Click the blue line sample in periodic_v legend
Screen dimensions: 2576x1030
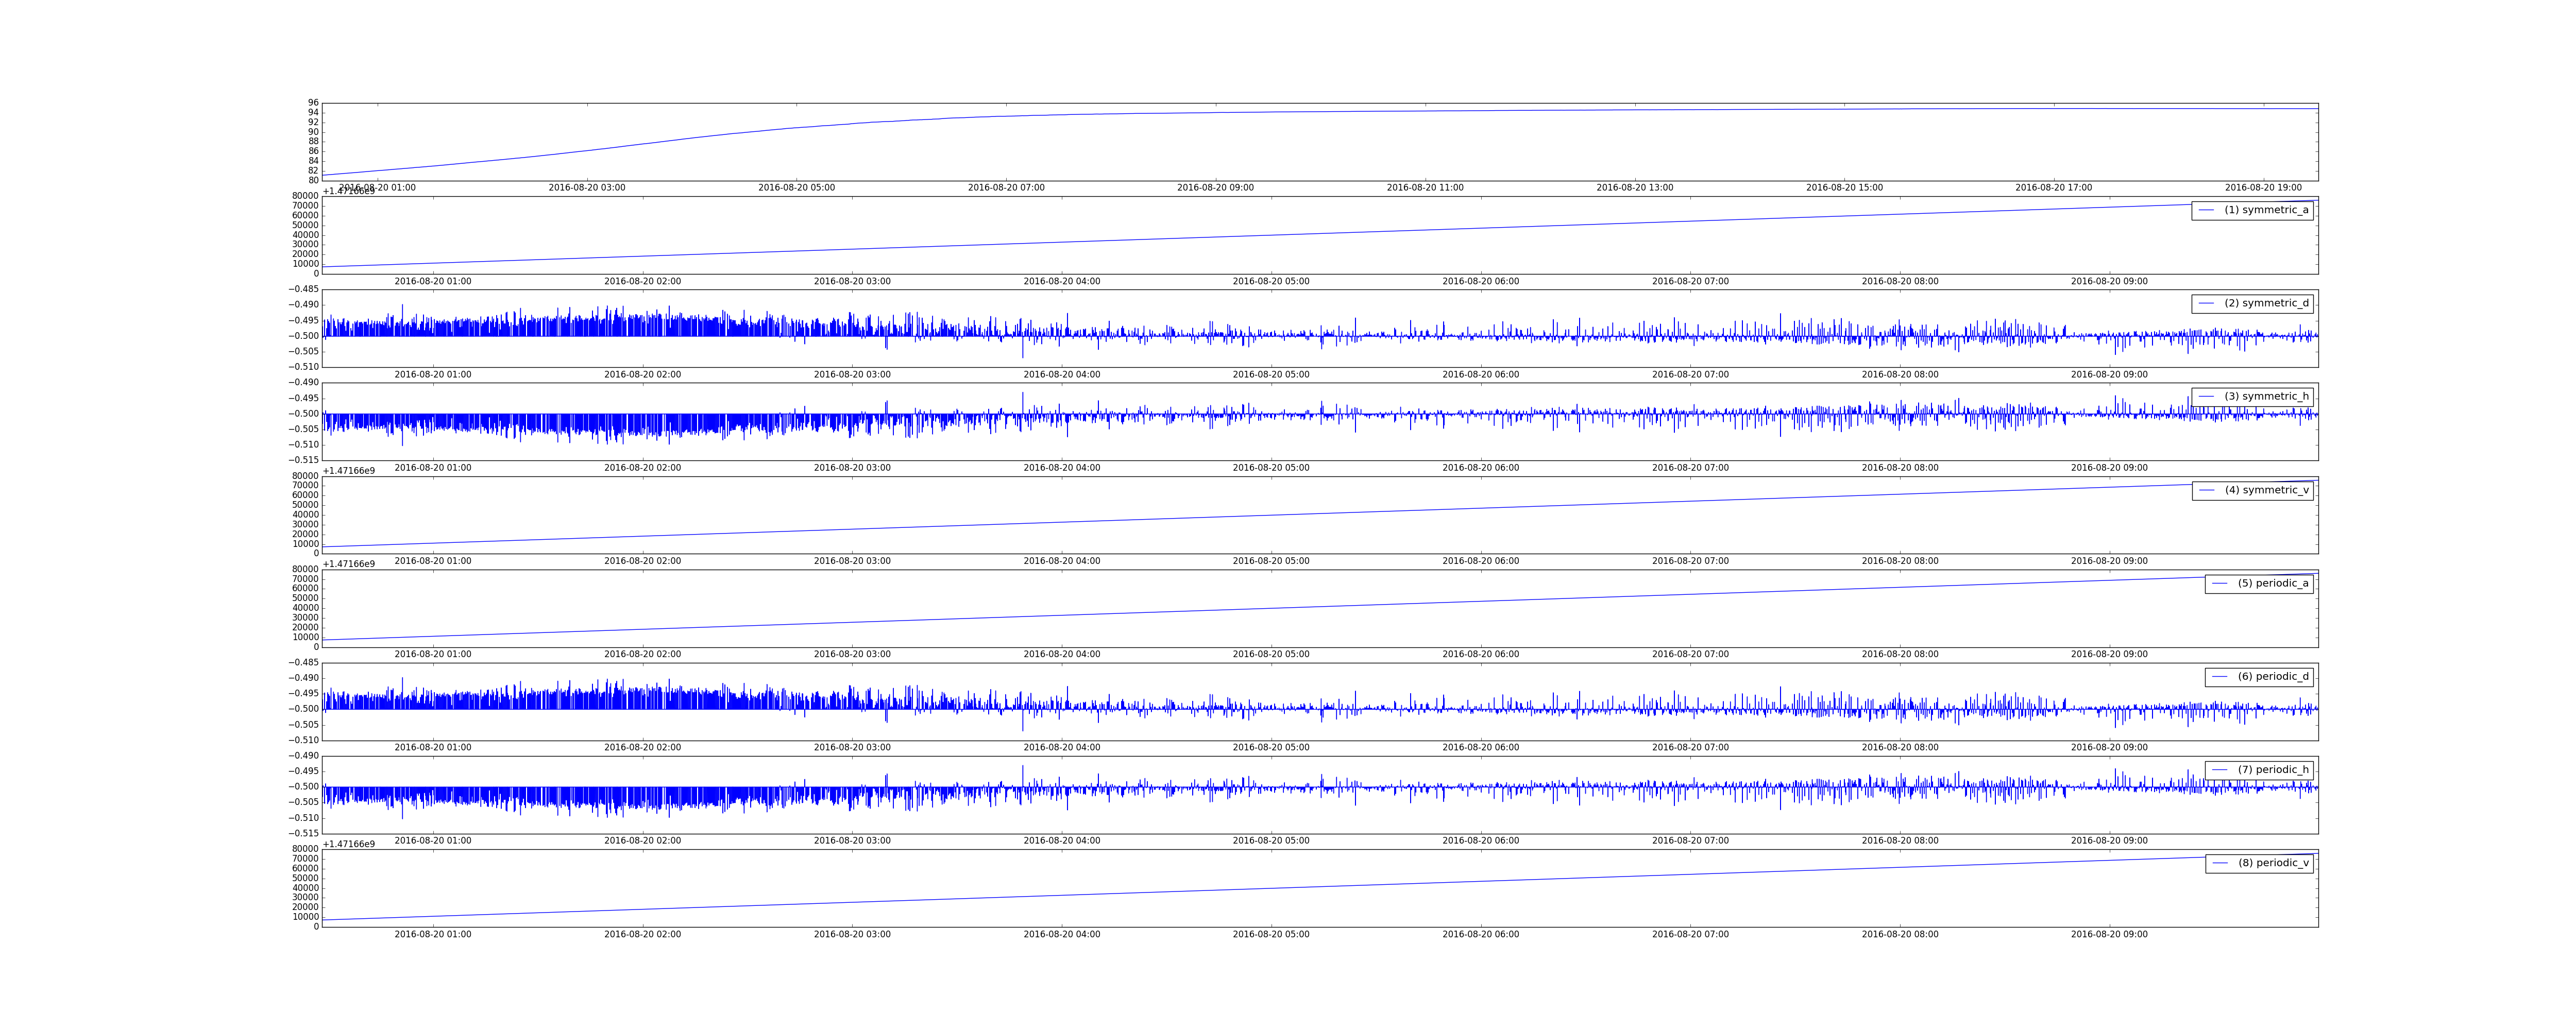click(x=2219, y=863)
